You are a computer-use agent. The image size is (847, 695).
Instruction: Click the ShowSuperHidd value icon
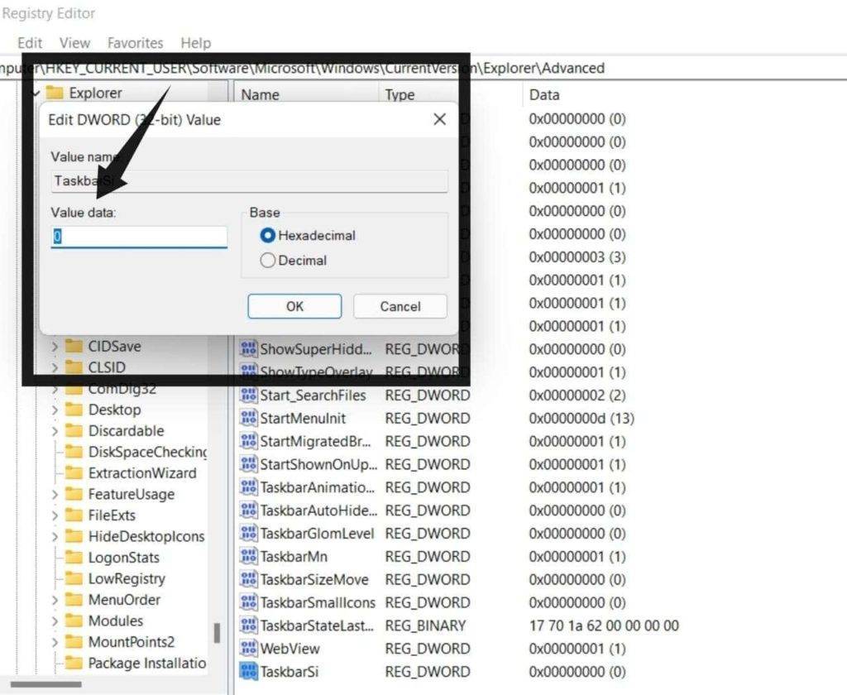(x=247, y=349)
